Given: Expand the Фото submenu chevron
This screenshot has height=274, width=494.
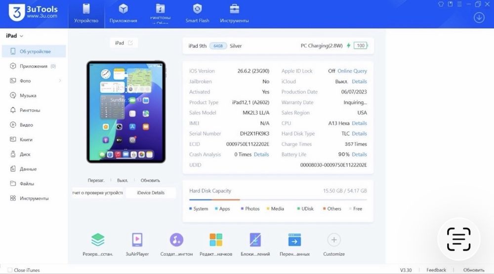Looking at the screenshot, I should (60, 81).
